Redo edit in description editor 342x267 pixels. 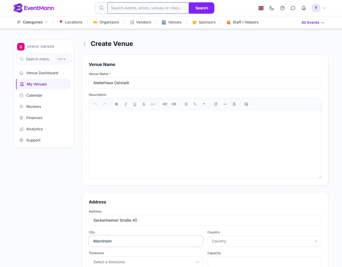[105, 104]
